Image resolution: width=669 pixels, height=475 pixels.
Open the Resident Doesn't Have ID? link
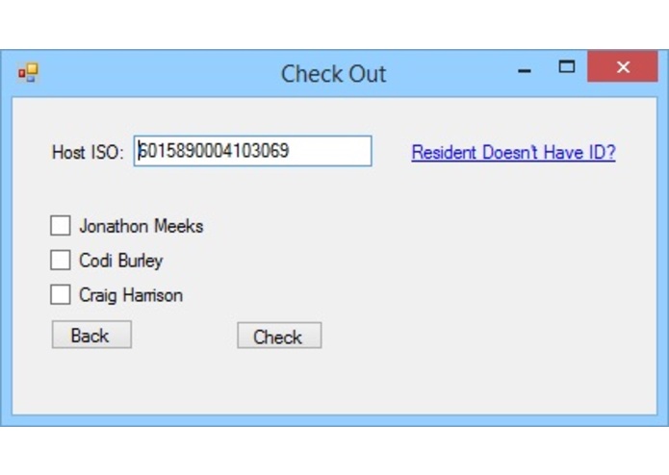pyautogui.click(x=513, y=153)
